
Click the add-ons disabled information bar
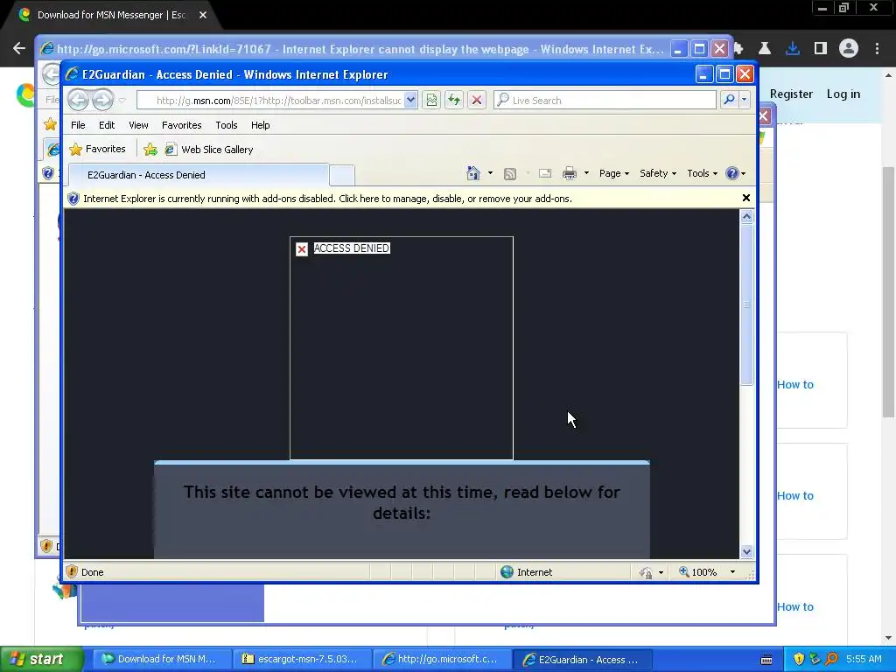point(402,199)
